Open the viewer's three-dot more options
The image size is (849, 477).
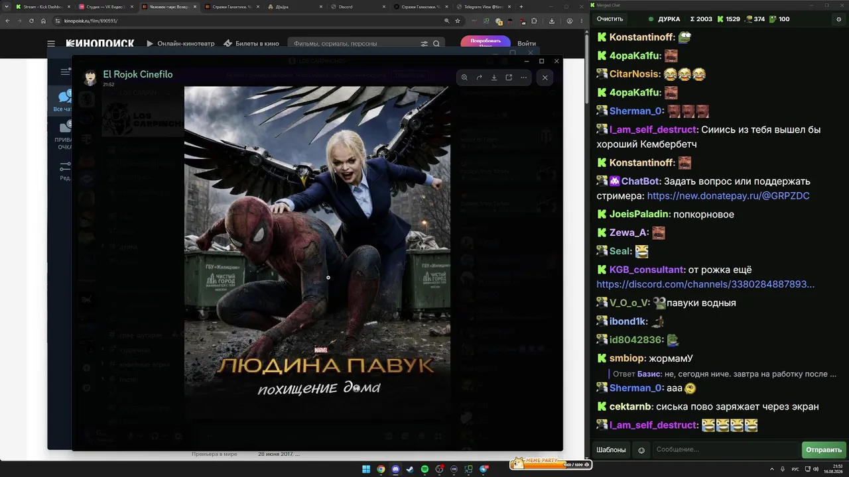pos(523,78)
